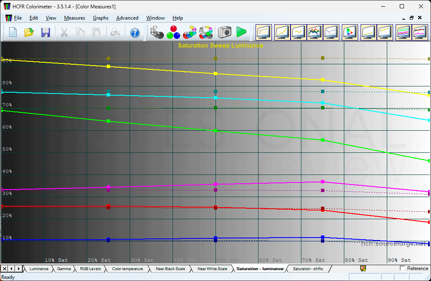
Task: Open the CIE diagram monitor icon
Action: pos(350,32)
